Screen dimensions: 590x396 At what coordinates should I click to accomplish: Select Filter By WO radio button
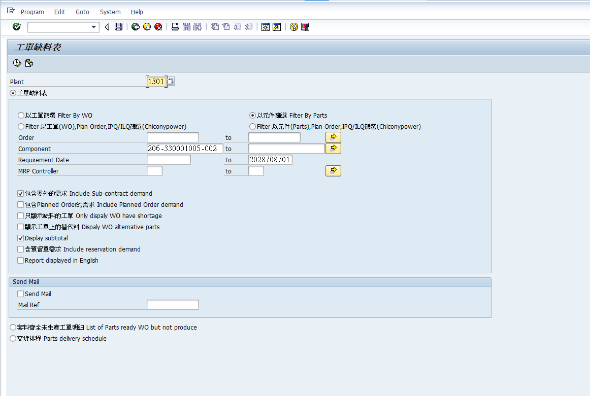pyautogui.click(x=21, y=116)
